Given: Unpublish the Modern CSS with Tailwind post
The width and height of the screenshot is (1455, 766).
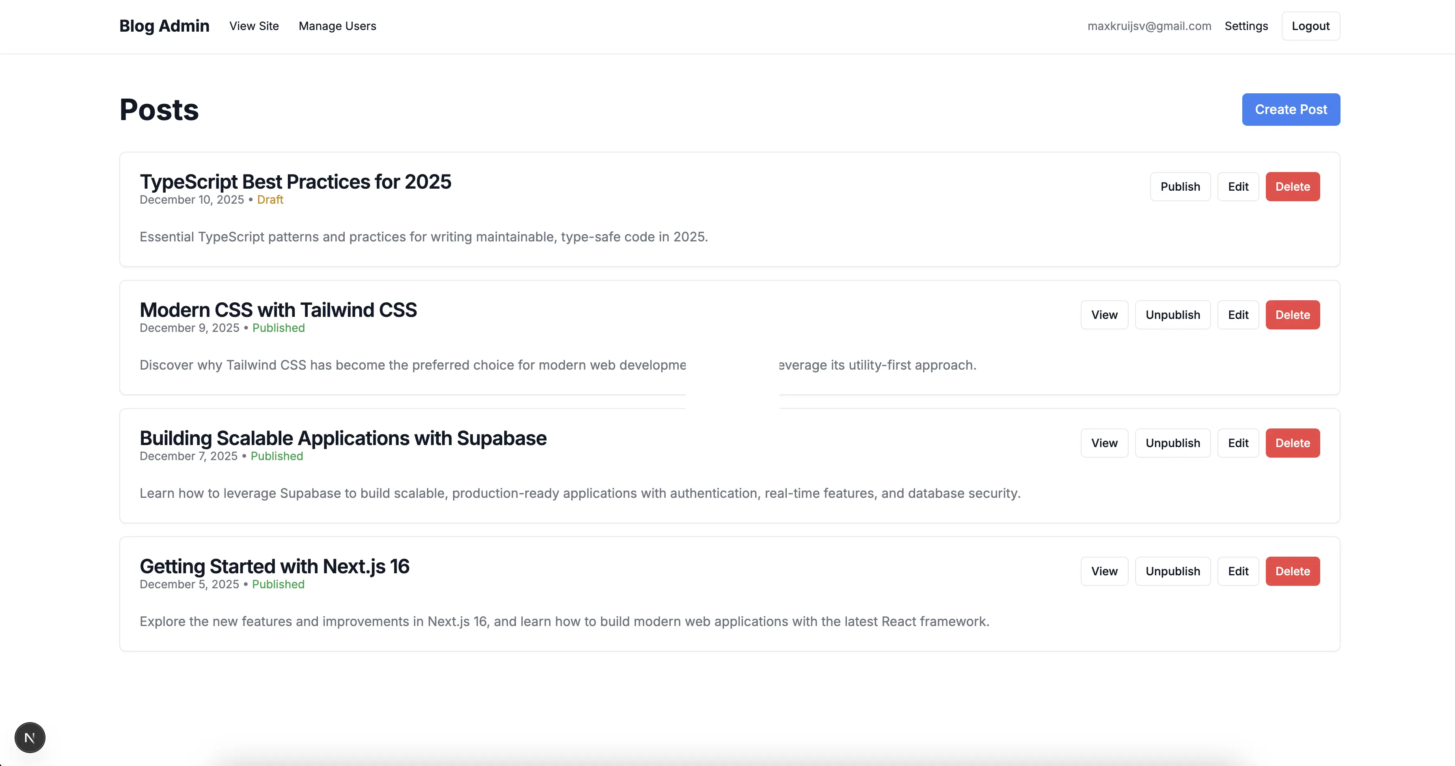Looking at the screenshot, I should coord(1172,314).
